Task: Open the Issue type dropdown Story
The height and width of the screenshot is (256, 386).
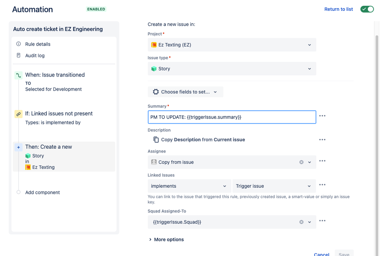Action: (232, 69)
